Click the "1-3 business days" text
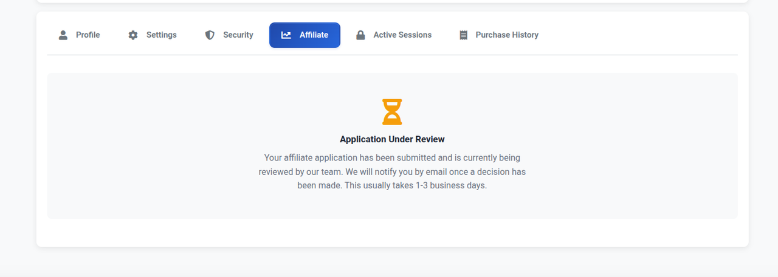Screen dimensions: 778x277 (451, 185)
